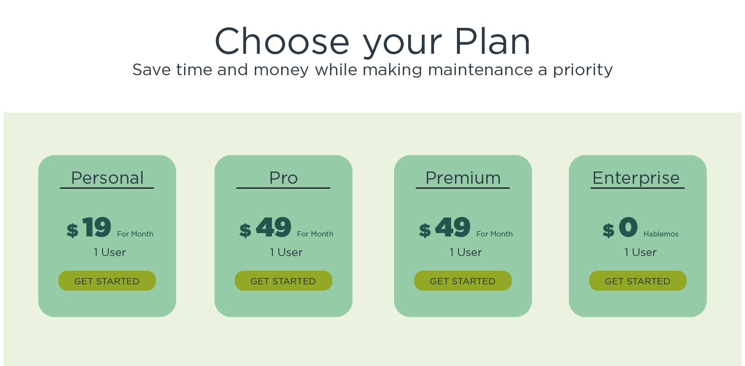Click the Save time and money subtitle

point(372,70)
